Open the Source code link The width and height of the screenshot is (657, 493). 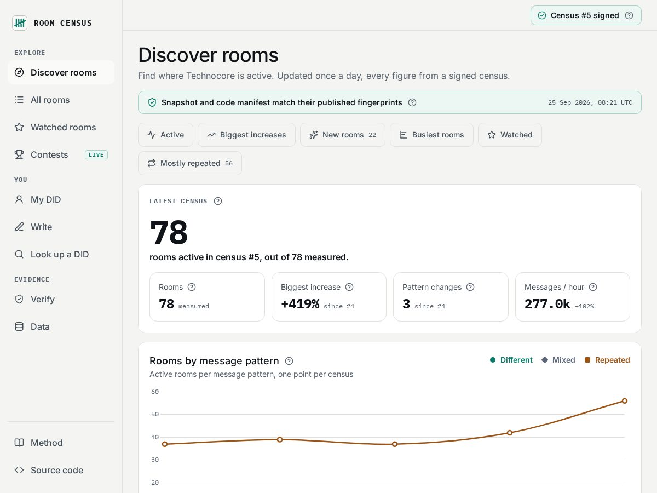pos(61,470)
